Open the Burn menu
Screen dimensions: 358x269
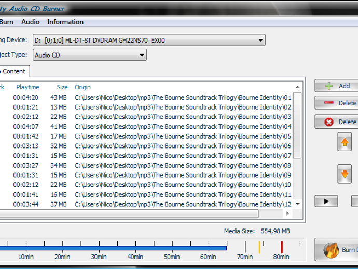tap(6, 22)
